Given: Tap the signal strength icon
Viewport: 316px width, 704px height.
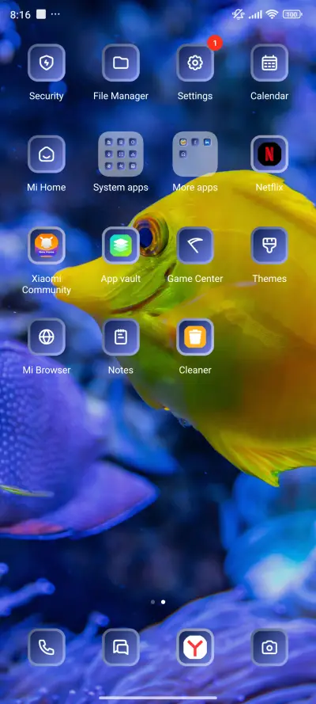Looking at the screenshot, I should click(255, 15).
